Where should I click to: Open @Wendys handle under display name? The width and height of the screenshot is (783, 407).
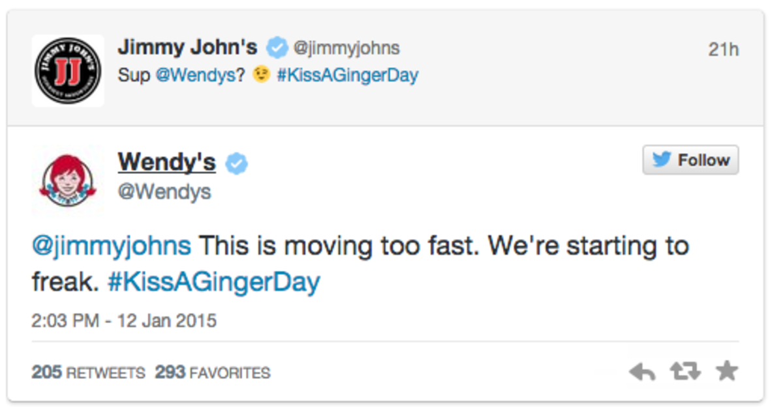click(x=164, y=193)
